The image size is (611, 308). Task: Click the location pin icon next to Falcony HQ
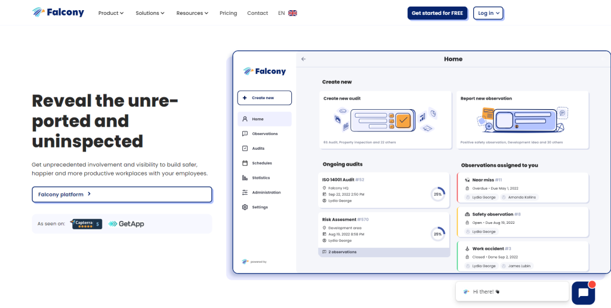[324, 188]
